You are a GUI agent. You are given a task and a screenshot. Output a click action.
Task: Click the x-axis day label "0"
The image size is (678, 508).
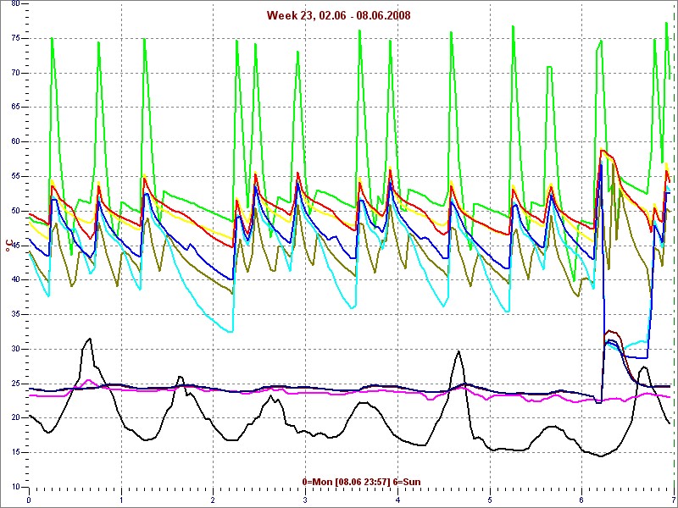(x=29, y=501)
